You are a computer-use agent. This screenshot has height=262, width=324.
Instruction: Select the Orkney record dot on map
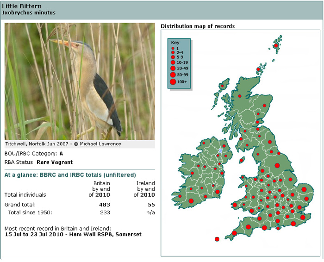click(258, 69)
